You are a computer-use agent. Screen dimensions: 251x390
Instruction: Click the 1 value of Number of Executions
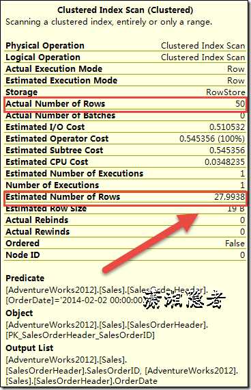243,185
